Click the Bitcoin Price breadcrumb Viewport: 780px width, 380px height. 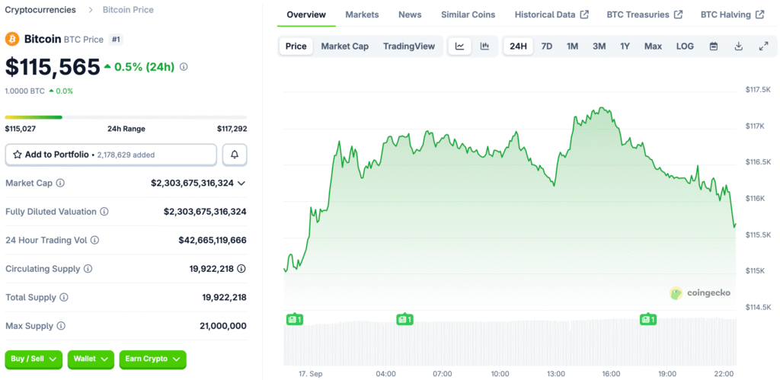[128, 9]
